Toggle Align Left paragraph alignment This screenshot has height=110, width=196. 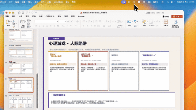click(x=84, y=26)
